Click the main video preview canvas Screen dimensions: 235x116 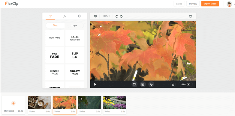[x=143, y=51]
